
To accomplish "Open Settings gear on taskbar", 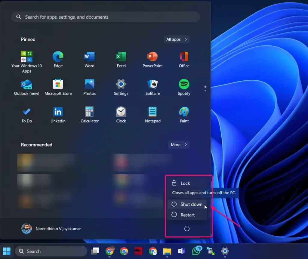I will coord(225,251).
